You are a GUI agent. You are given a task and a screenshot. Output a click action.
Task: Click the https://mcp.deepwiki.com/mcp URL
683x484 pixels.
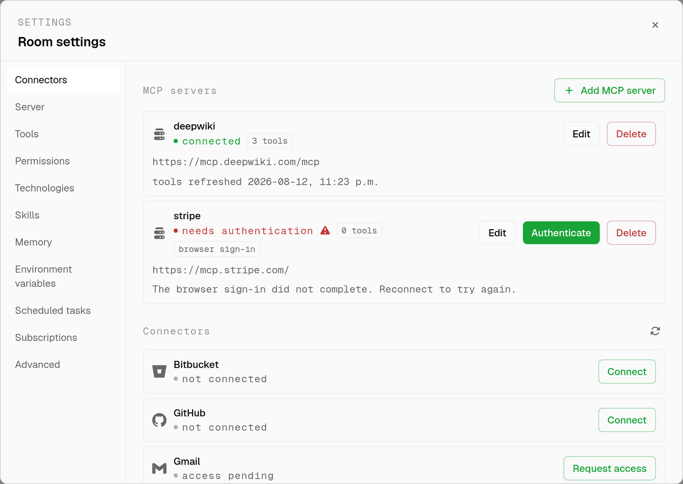tap(236, 162)
